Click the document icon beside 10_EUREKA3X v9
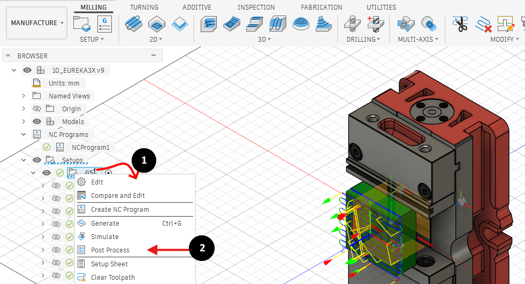Image resolution: width=525 pixels, height=284 pixels. tap(41, 70)
